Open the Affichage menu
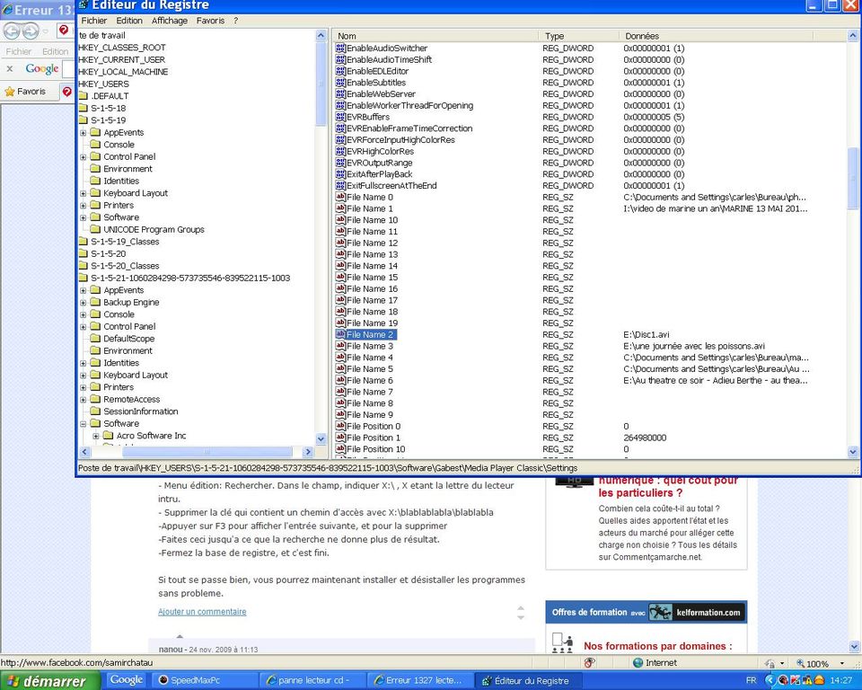The width and height of the screenshot is (862, 690). (x=170, y=21)
